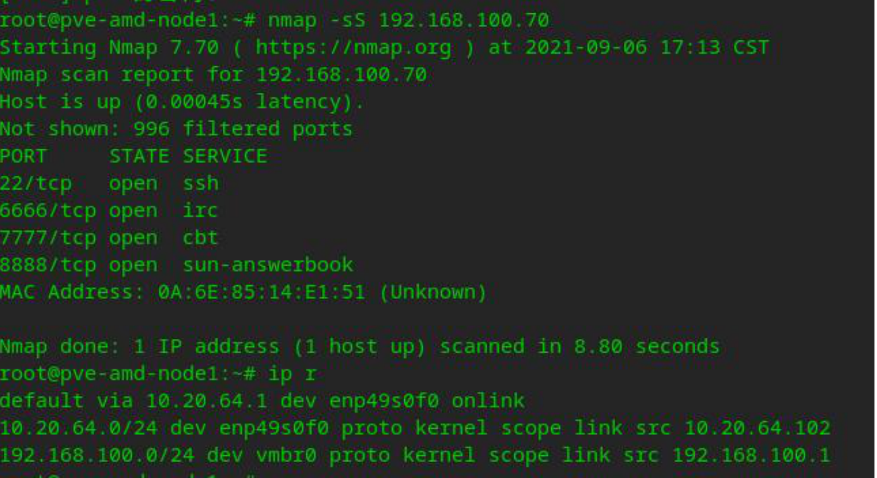Click the 8888/tcp port entry
Image resolution: width=877 pixels, height=478 pixels.
pos(47,265)
